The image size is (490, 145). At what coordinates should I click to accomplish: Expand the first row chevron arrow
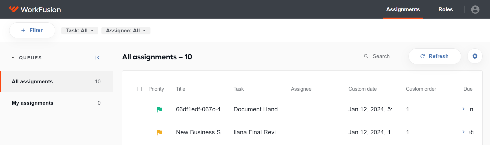click(463, 109)
